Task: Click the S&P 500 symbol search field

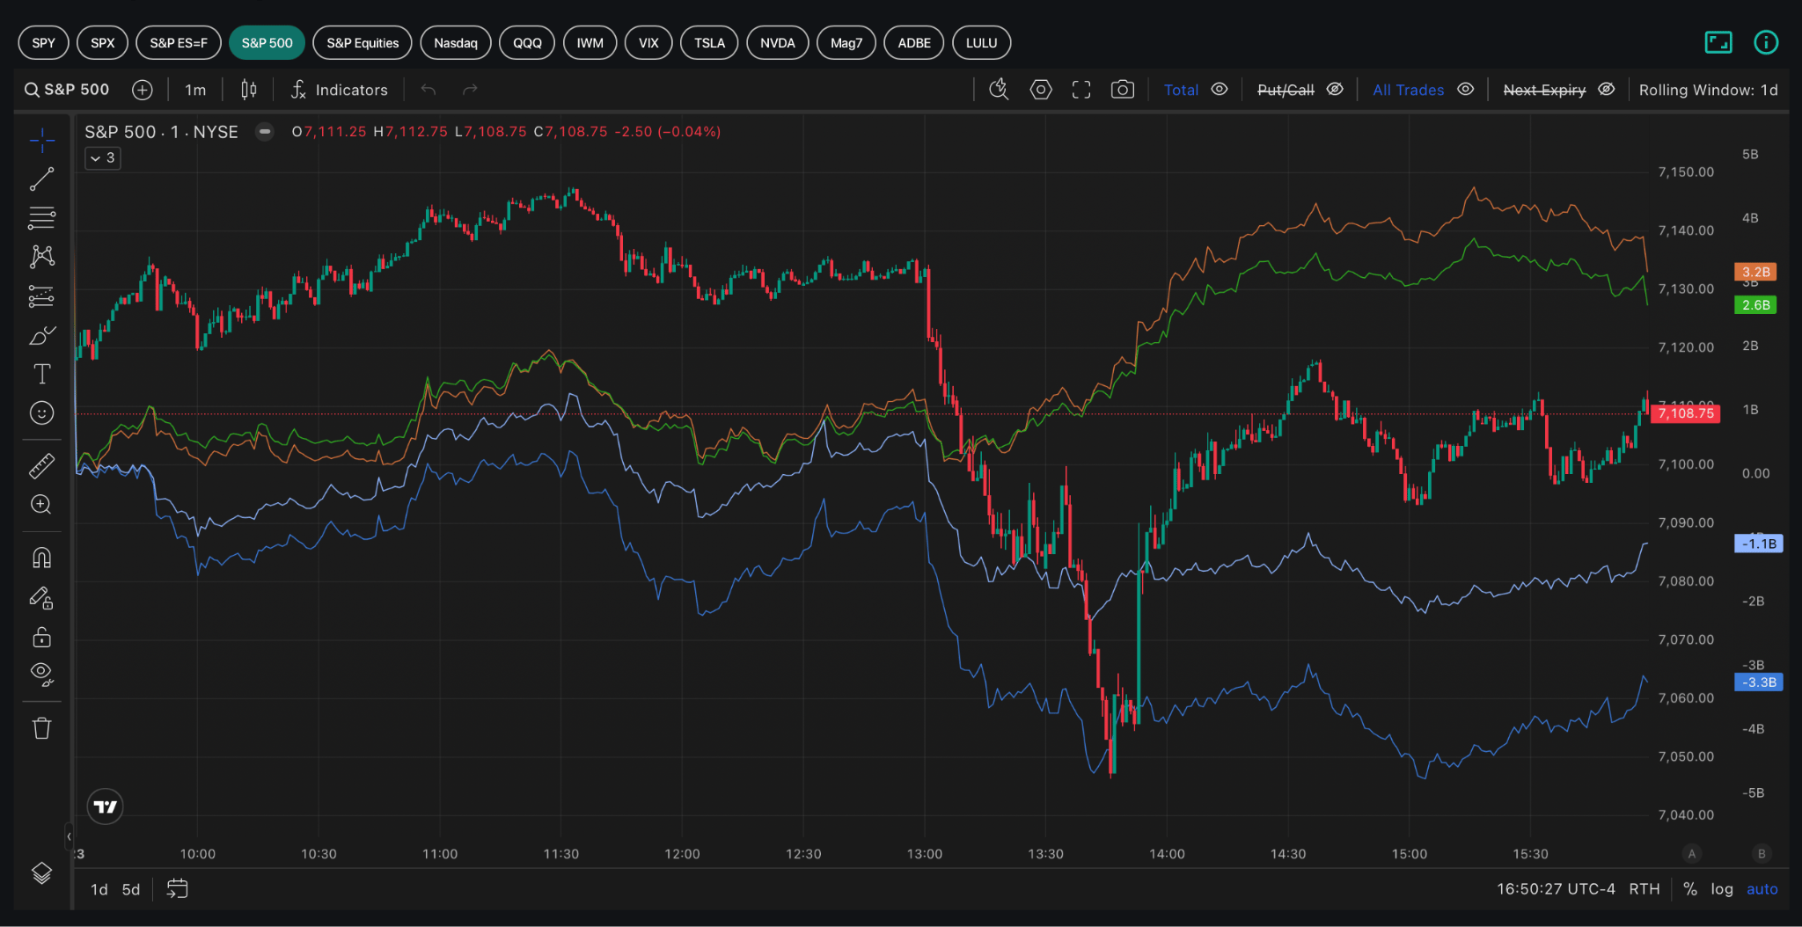Action: 67,90
